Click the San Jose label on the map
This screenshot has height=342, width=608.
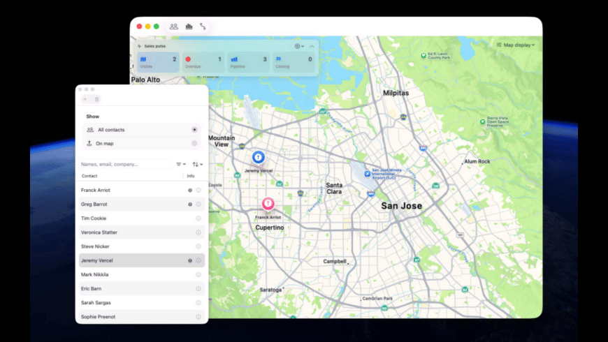[x=401, y=206]
